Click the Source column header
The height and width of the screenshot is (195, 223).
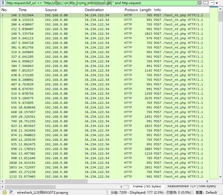64,10
